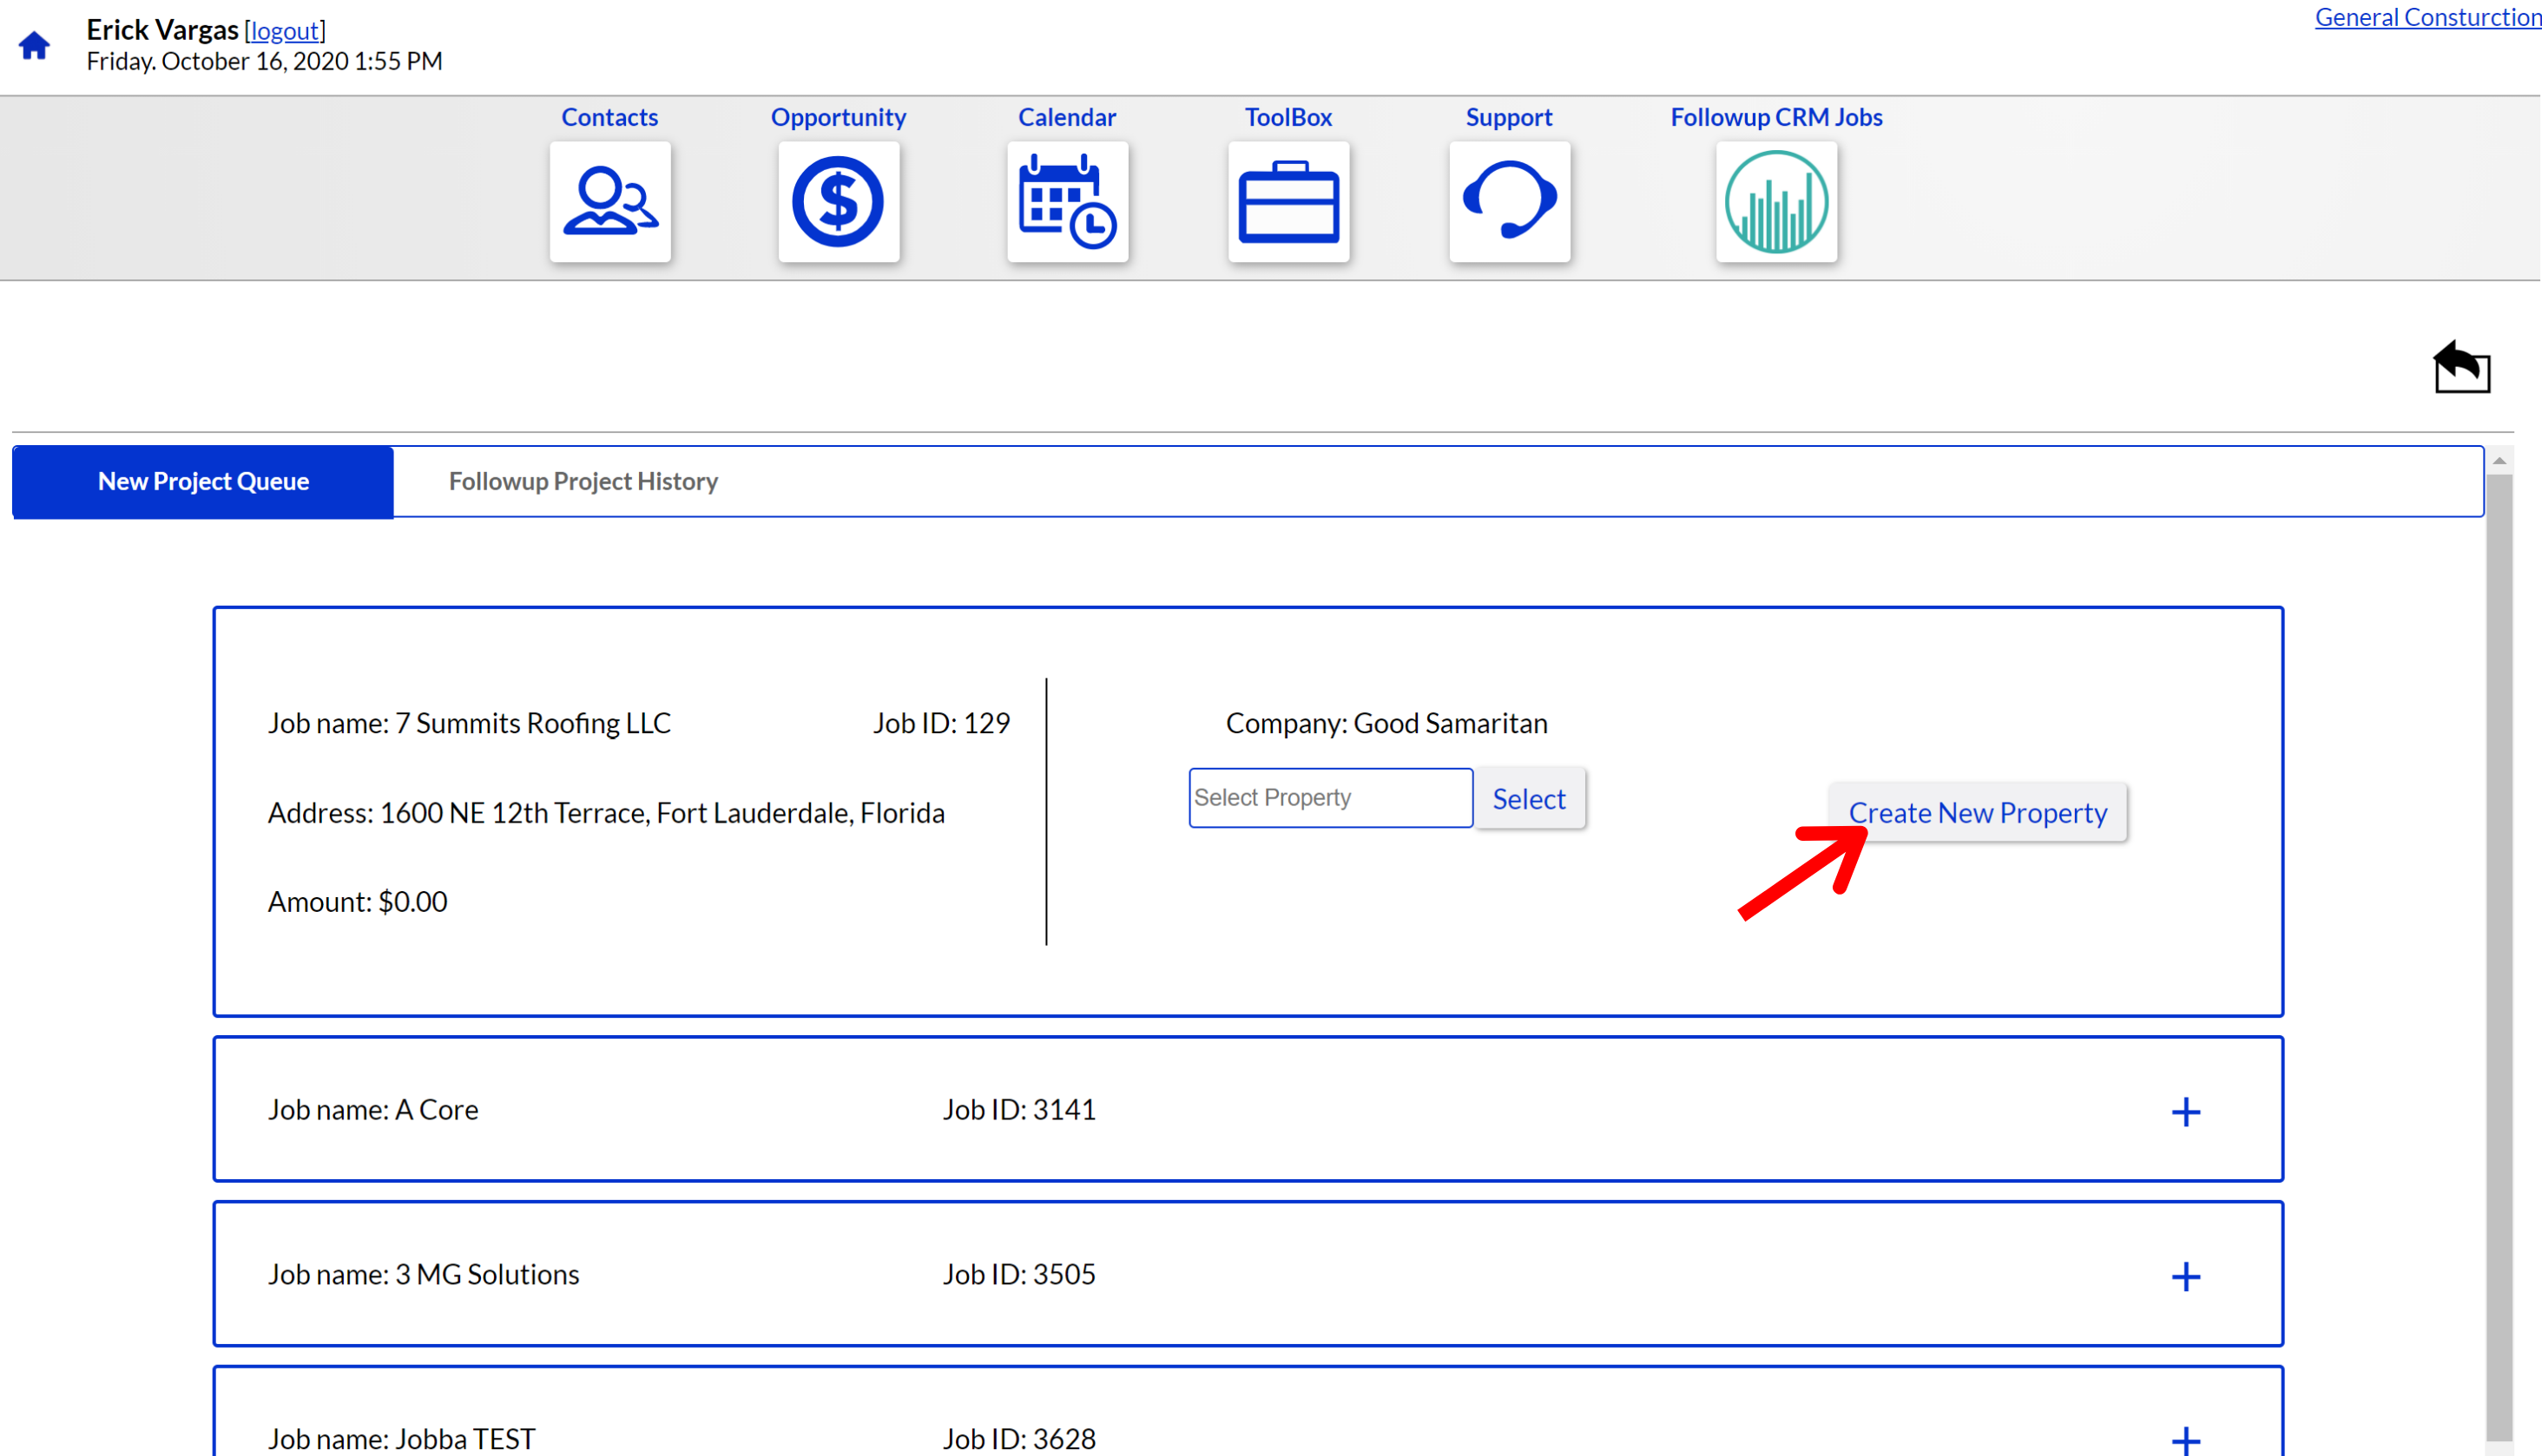Open the Support headset icon
Viewport: 2542px width, 1456px height.
pyautogui.click(x=1509, y=201)
